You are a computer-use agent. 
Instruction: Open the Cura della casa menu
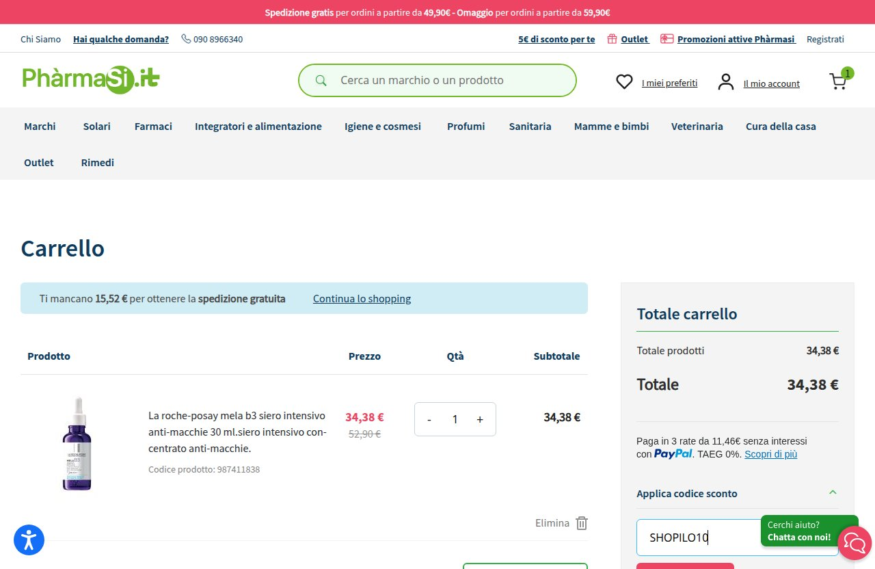point(781,126)
